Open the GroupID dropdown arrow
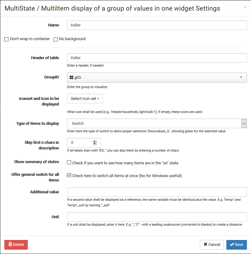Screen dimensions: 251x254 tap(241, 77)
